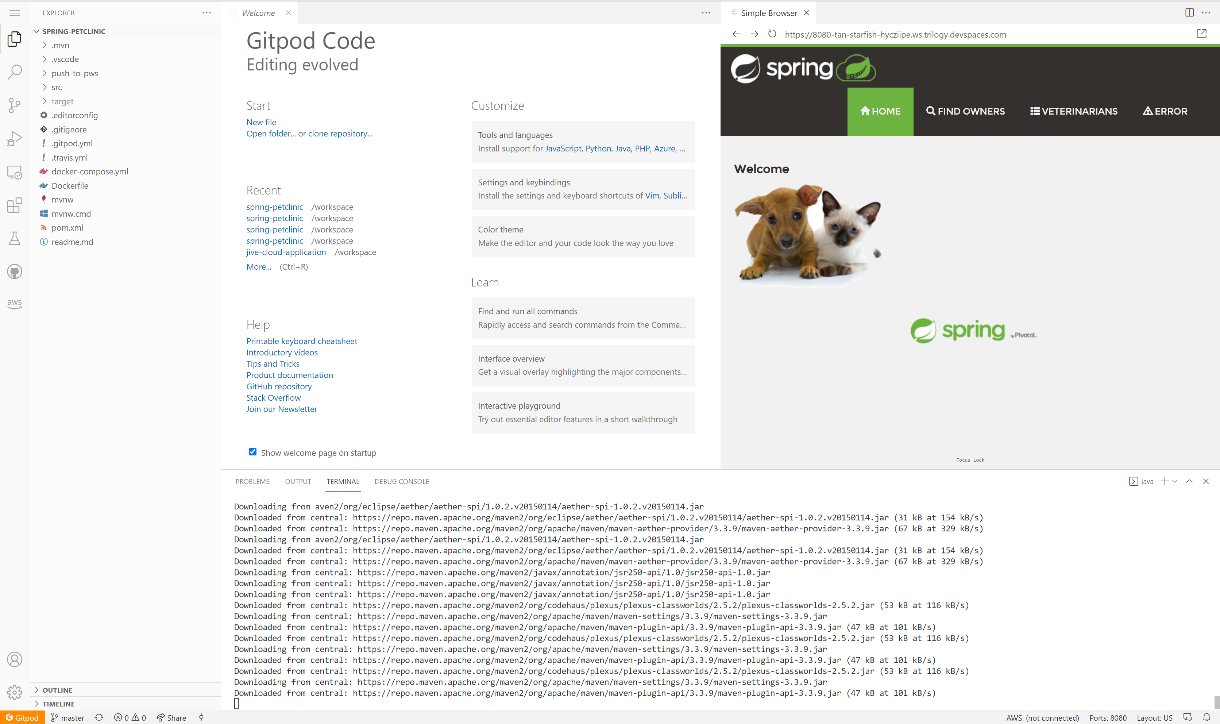
Task: Open the Run and Debug view
Action: (15, 139)
